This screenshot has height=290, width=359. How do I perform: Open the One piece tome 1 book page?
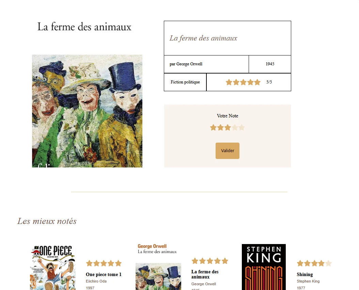tap(104, 274)
